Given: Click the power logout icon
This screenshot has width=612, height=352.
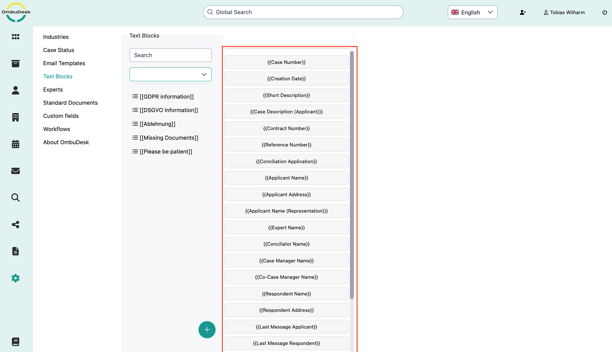Looking at the screenshot, I should tap(605, 12).
